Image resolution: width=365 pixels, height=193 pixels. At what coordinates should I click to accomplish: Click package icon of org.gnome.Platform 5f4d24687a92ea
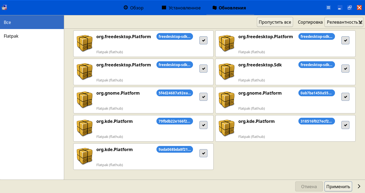tap(85, 99)
